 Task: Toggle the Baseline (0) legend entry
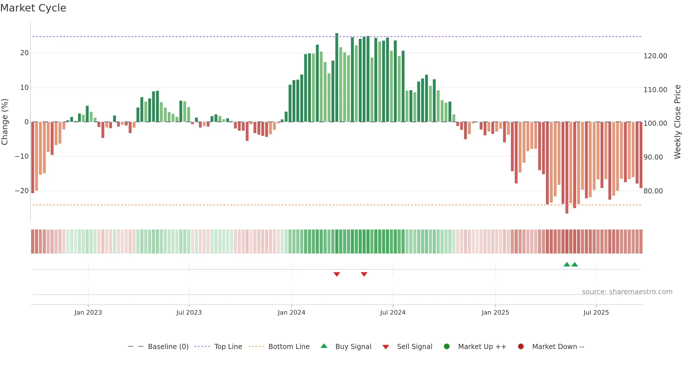(158, 346)
